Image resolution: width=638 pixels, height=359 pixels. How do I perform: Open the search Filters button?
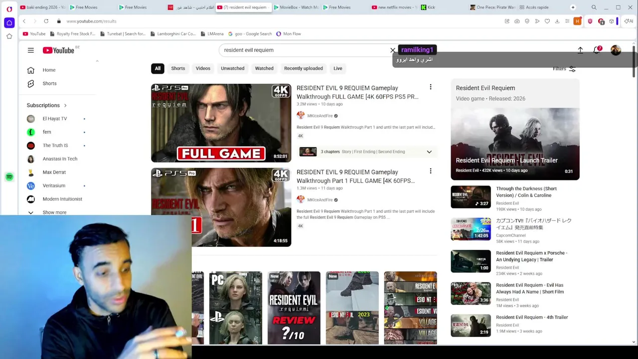(x=564, y=69)
